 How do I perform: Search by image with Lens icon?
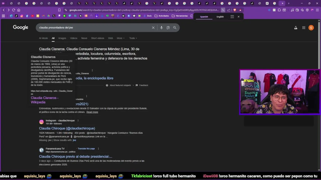(168, 27)
